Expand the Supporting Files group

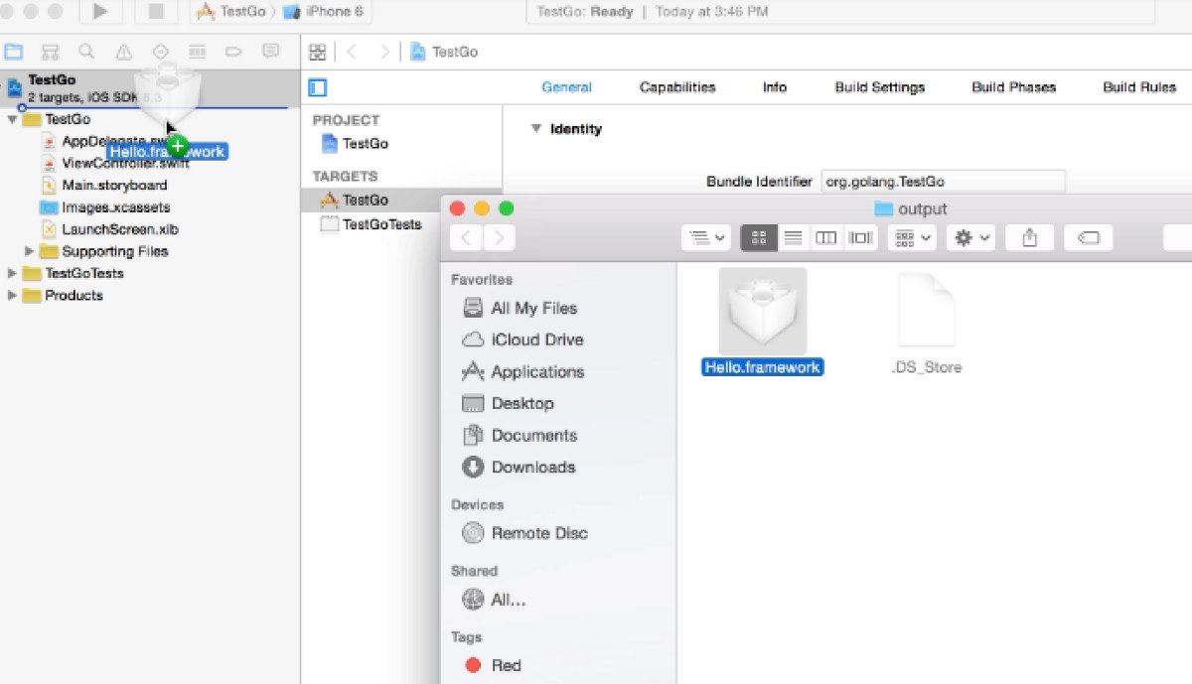click(x=30, y=251)
